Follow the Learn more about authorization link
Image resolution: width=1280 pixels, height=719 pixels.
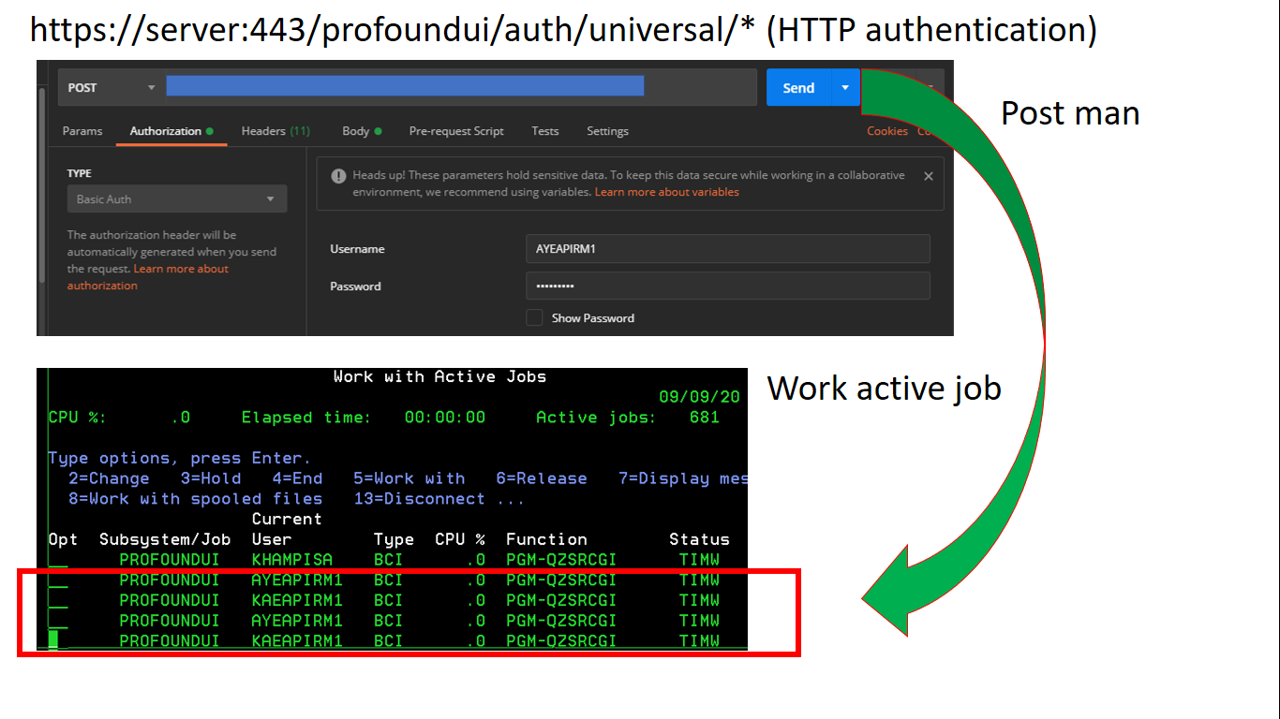pyautogui.click(x=148, y=277)
